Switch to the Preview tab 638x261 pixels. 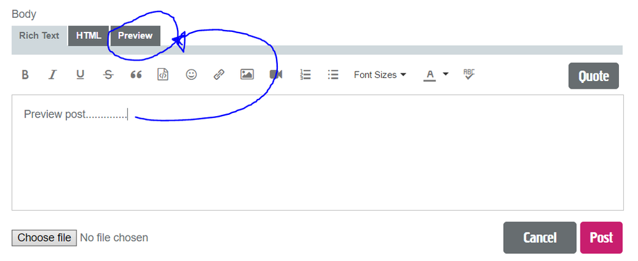pos(135,36)
